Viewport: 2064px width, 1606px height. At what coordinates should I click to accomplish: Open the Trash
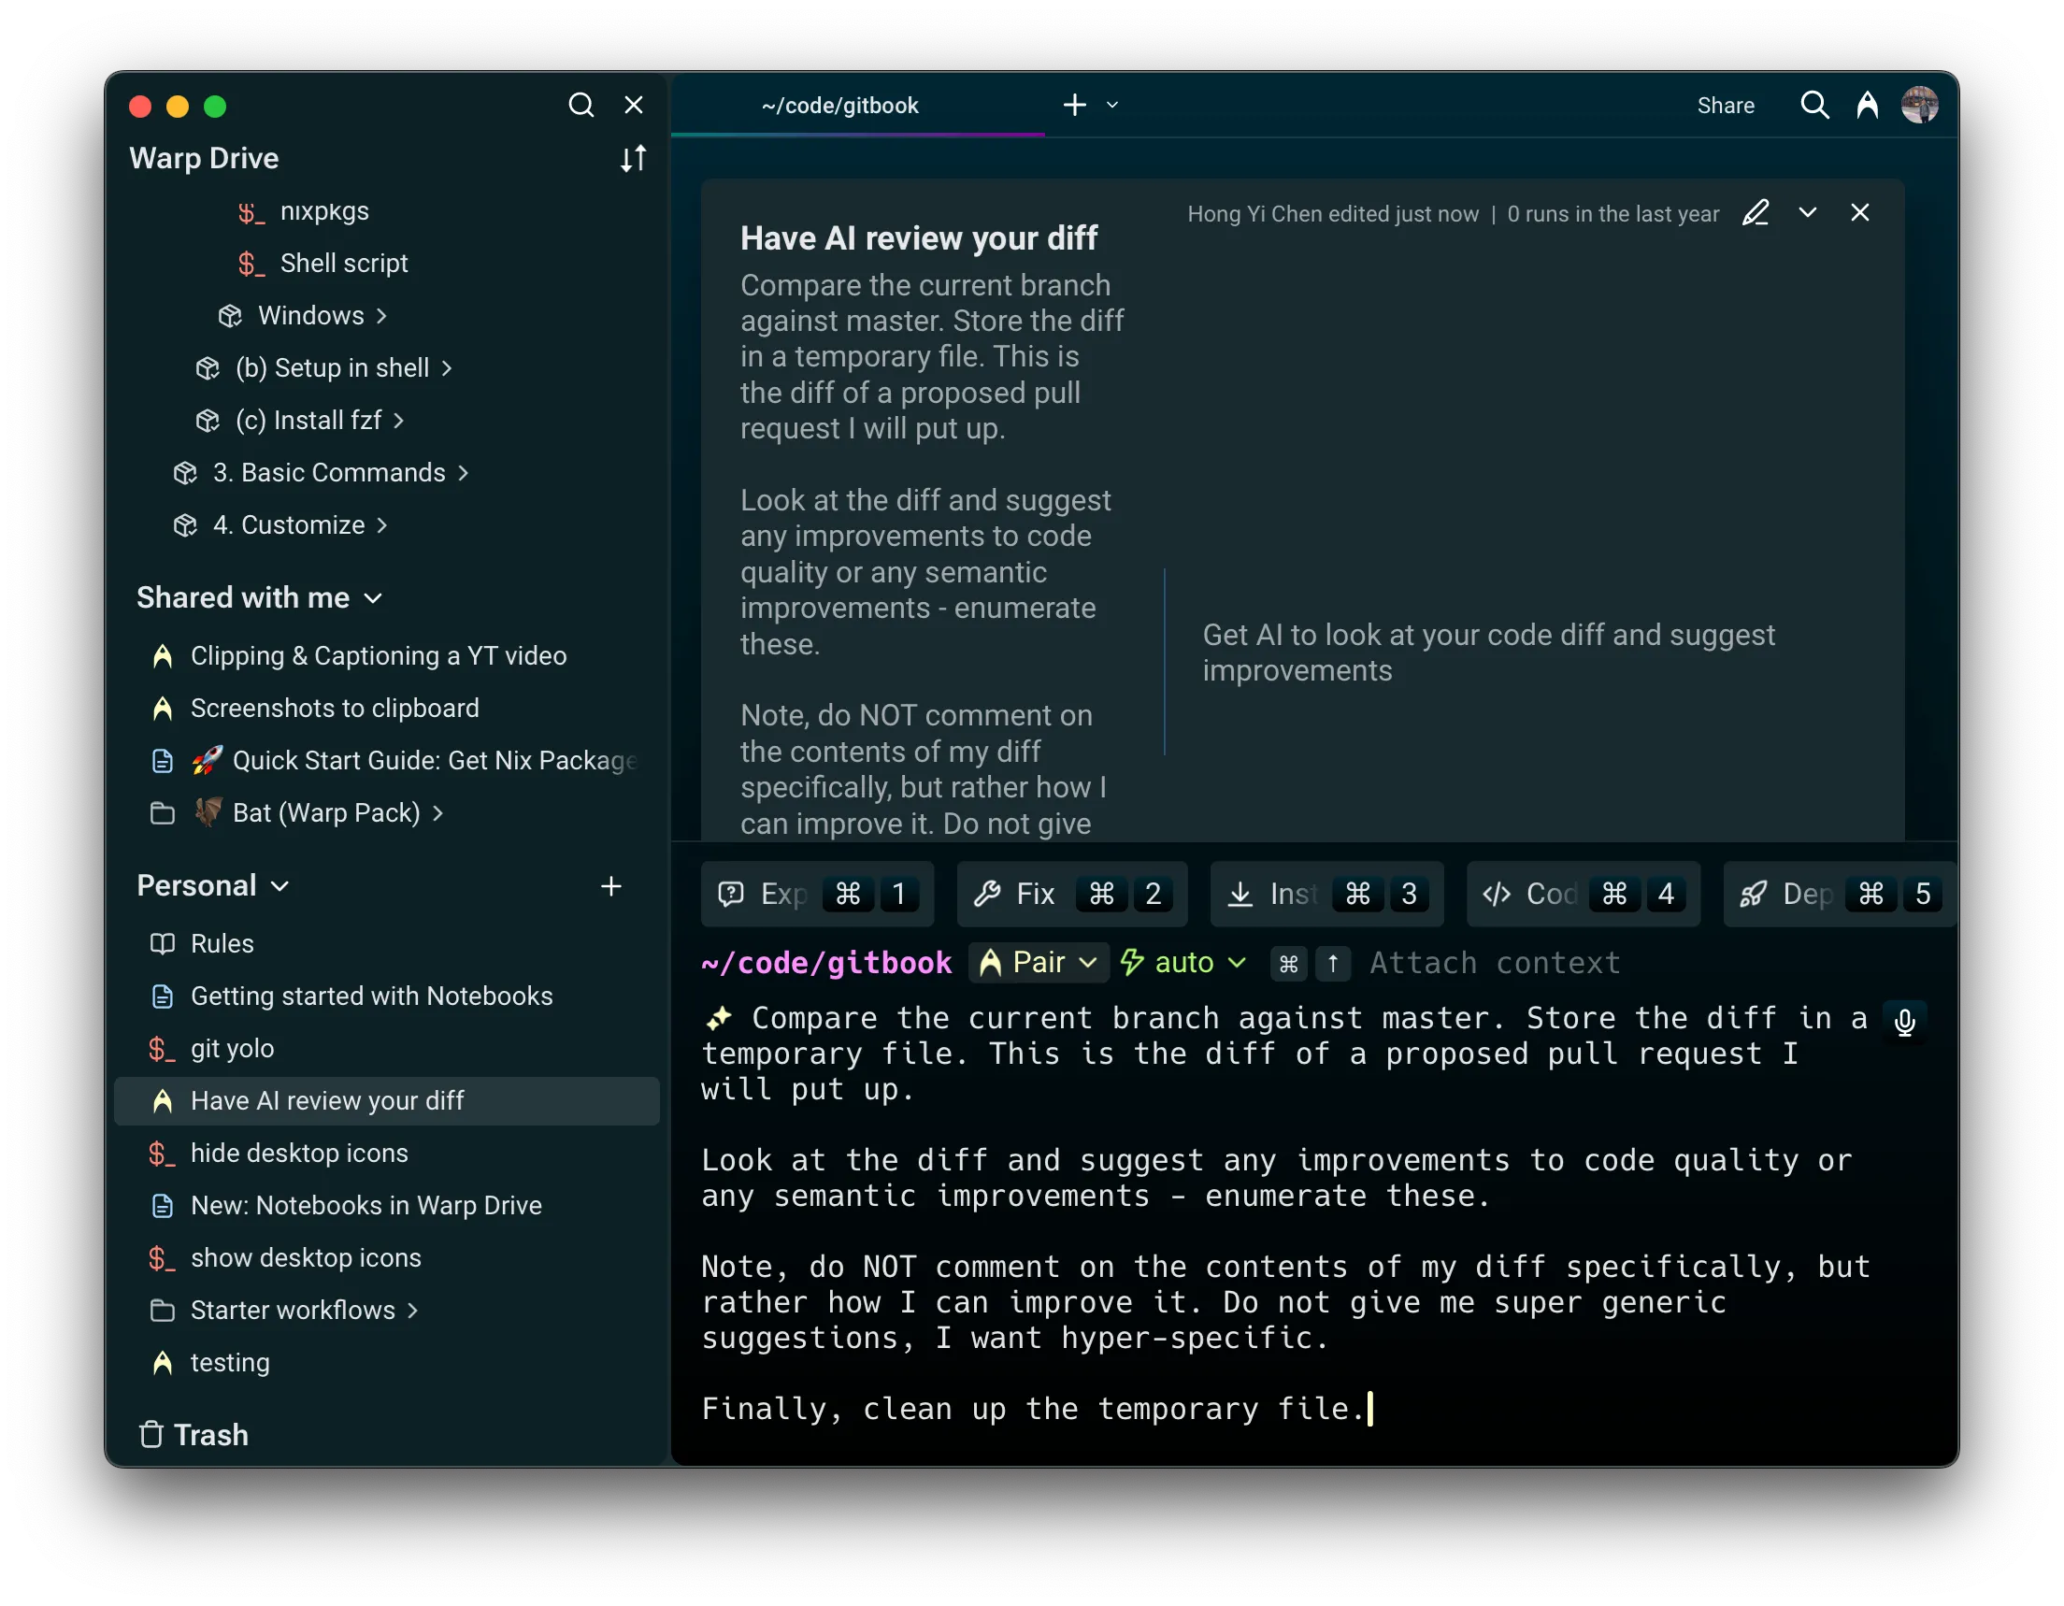193,1435
